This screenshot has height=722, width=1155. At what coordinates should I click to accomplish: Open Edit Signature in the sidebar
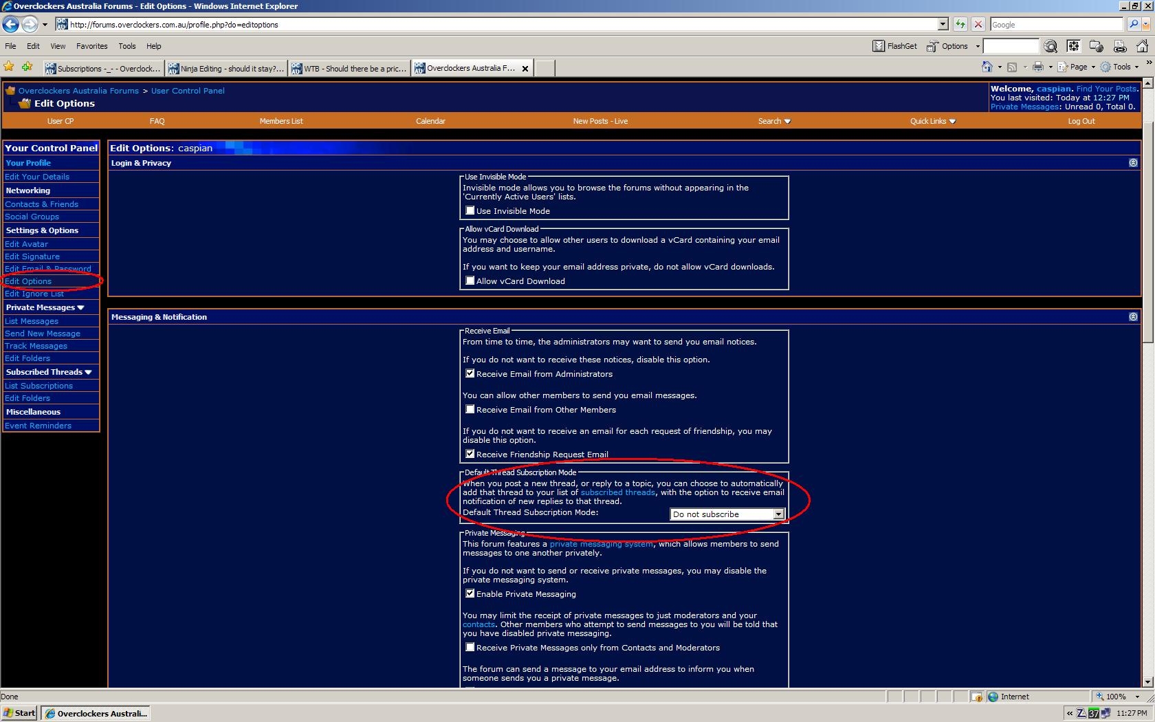tap(32, 256)
